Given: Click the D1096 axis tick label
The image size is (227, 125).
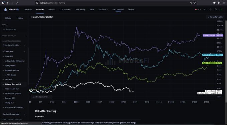Looking at the screenshot, I should (x=171, y=102).
